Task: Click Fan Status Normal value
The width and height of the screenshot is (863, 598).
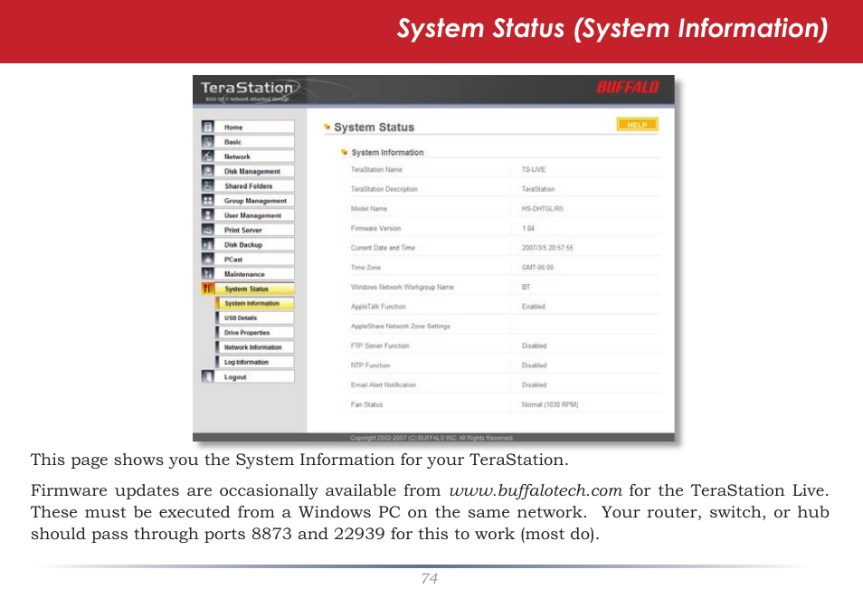Action: (550, 404)
